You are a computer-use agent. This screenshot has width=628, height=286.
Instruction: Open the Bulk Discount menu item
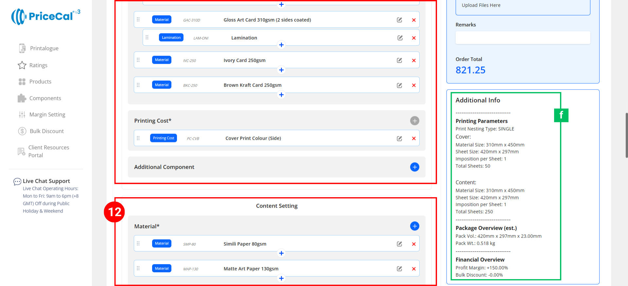46,131
